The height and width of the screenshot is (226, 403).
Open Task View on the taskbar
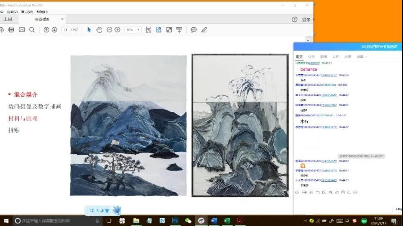pos(109,220)
